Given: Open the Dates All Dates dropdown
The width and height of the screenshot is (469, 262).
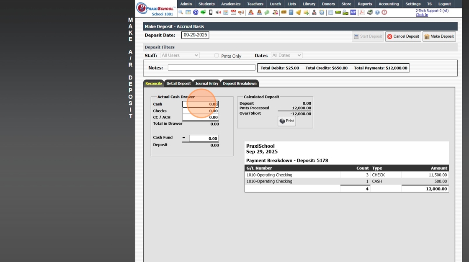Looking at the screenshot, I should [x=287, y=55].
